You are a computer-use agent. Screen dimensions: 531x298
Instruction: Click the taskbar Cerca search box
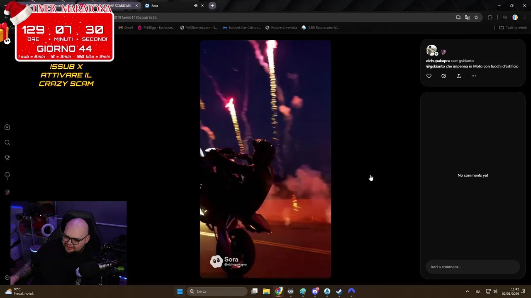(x=217, y=291)
